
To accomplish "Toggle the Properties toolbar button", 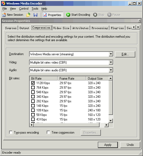I will point(53,15).
